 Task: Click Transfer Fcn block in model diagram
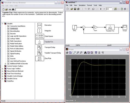(110, 27)
